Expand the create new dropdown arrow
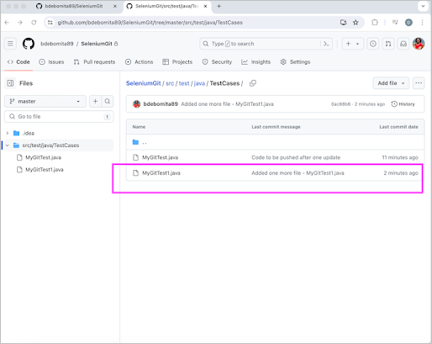This screenshot has width=432, height=344. [358, 44]
